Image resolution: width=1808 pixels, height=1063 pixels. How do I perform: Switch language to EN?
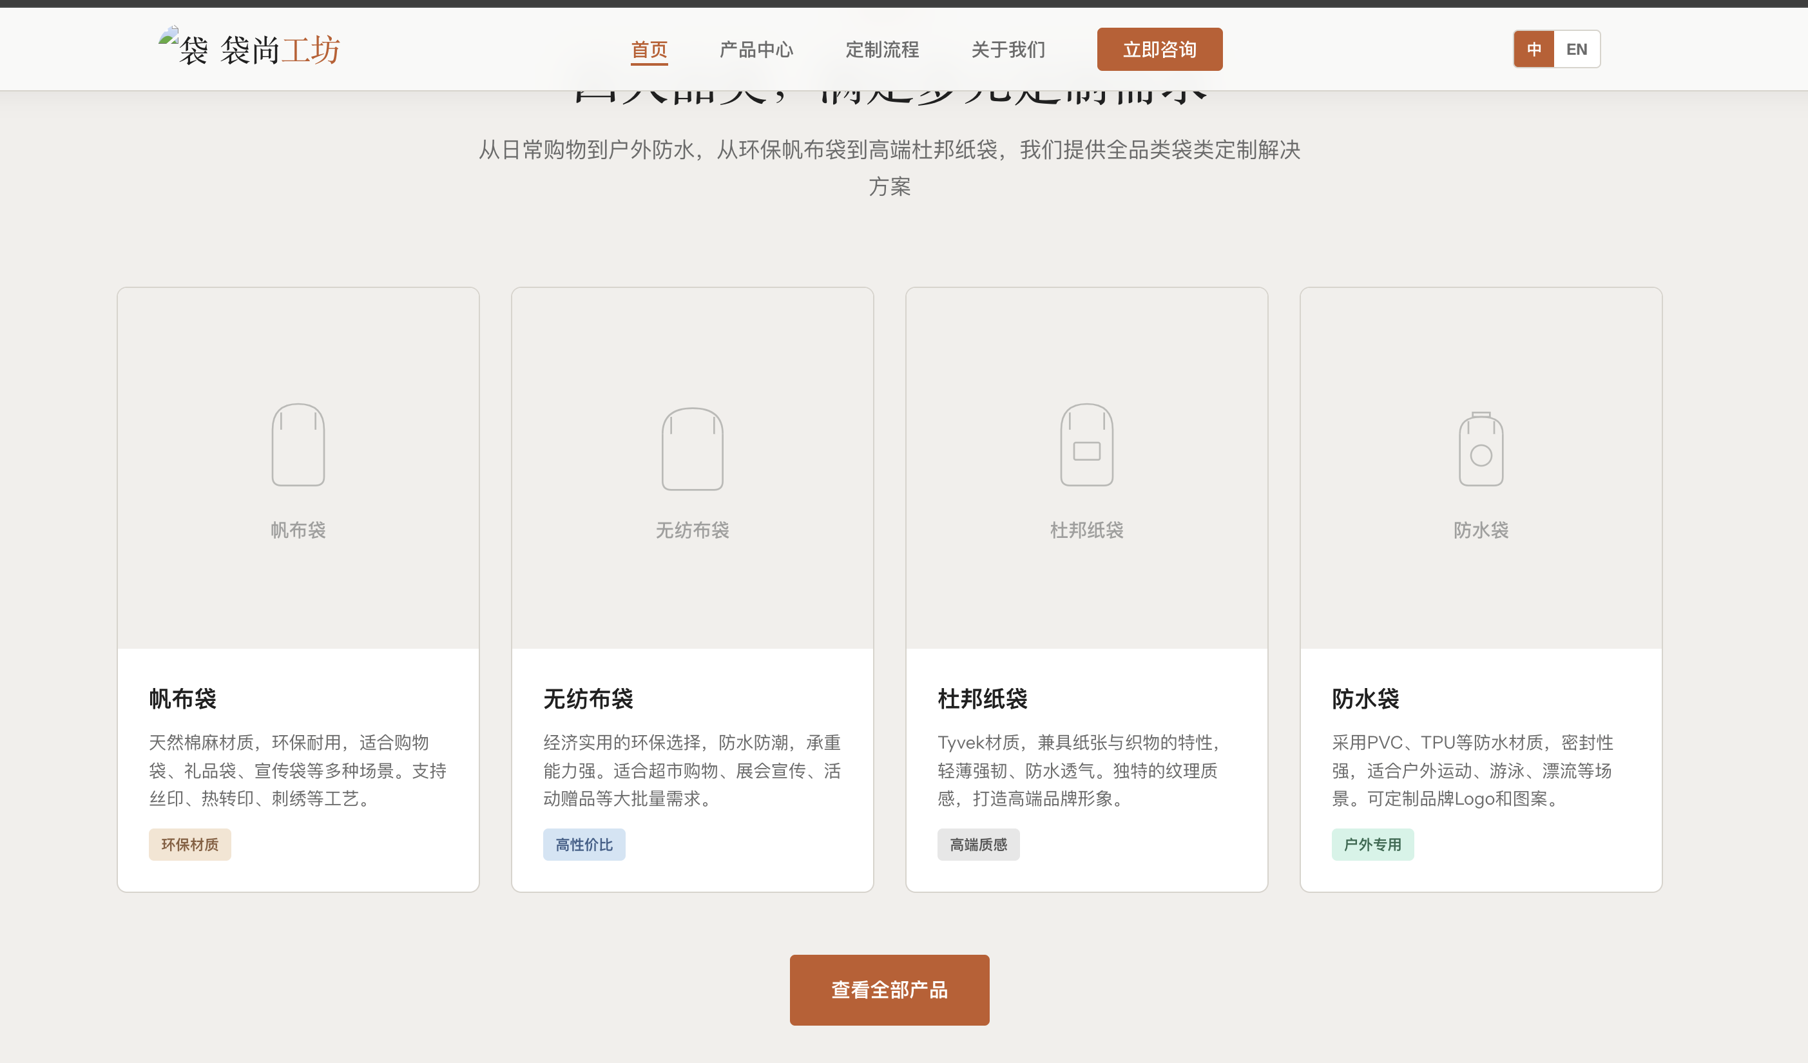coord(1576,50)
